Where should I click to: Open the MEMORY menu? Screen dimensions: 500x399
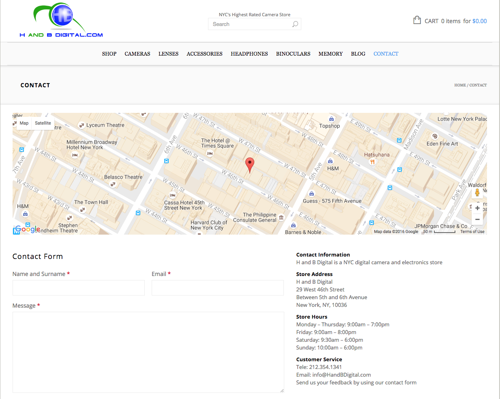(330, 54)
